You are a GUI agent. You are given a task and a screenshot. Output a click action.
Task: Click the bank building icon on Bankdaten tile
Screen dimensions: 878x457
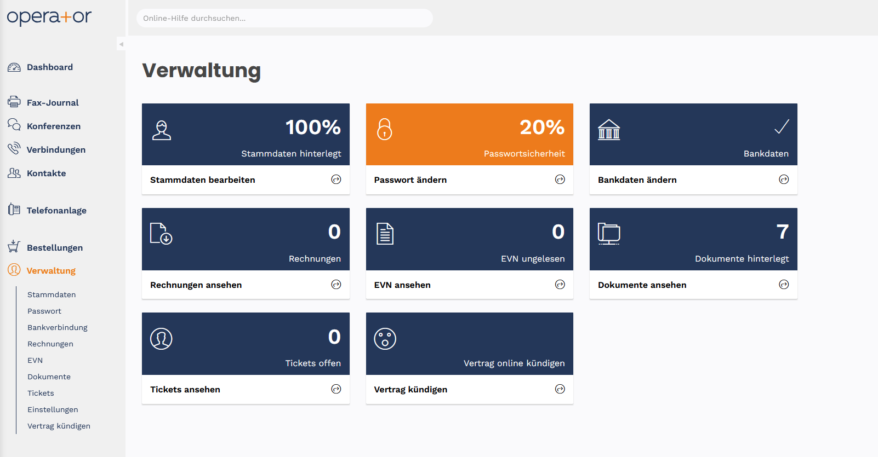point(609,130)
